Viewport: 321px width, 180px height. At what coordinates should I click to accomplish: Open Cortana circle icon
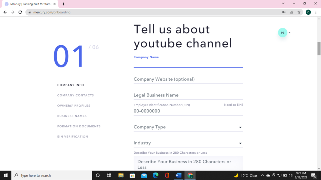pyautogui.click(x=98, y=175)
